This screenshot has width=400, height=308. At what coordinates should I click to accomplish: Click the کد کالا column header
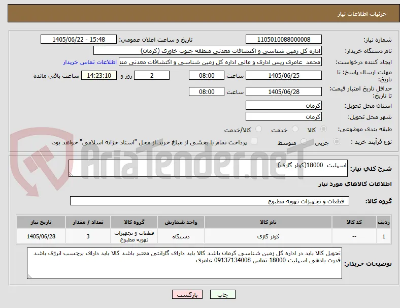click(354, 222)
